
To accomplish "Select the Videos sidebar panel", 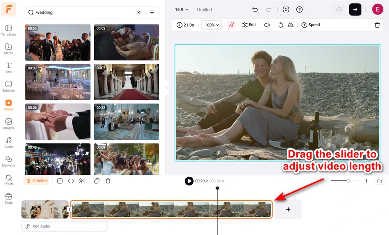I will pos(8,105).
